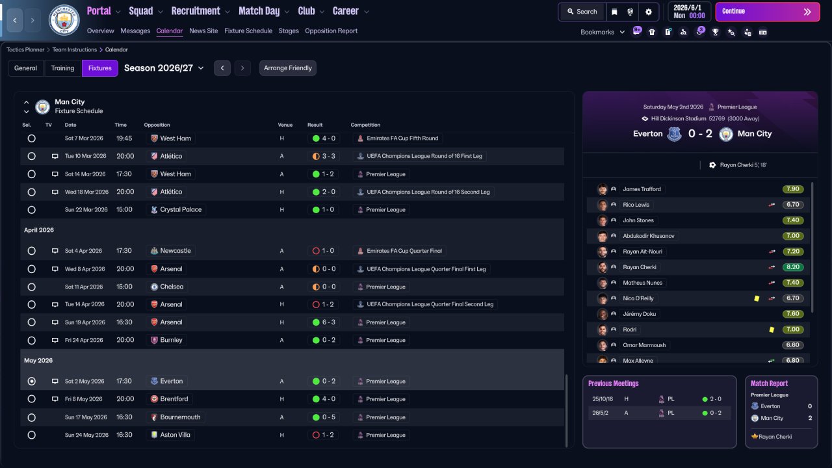The width and height of the screenshot is (832, 468).
Task: Select the Chelsea fixture radio button
Action: 31,287
